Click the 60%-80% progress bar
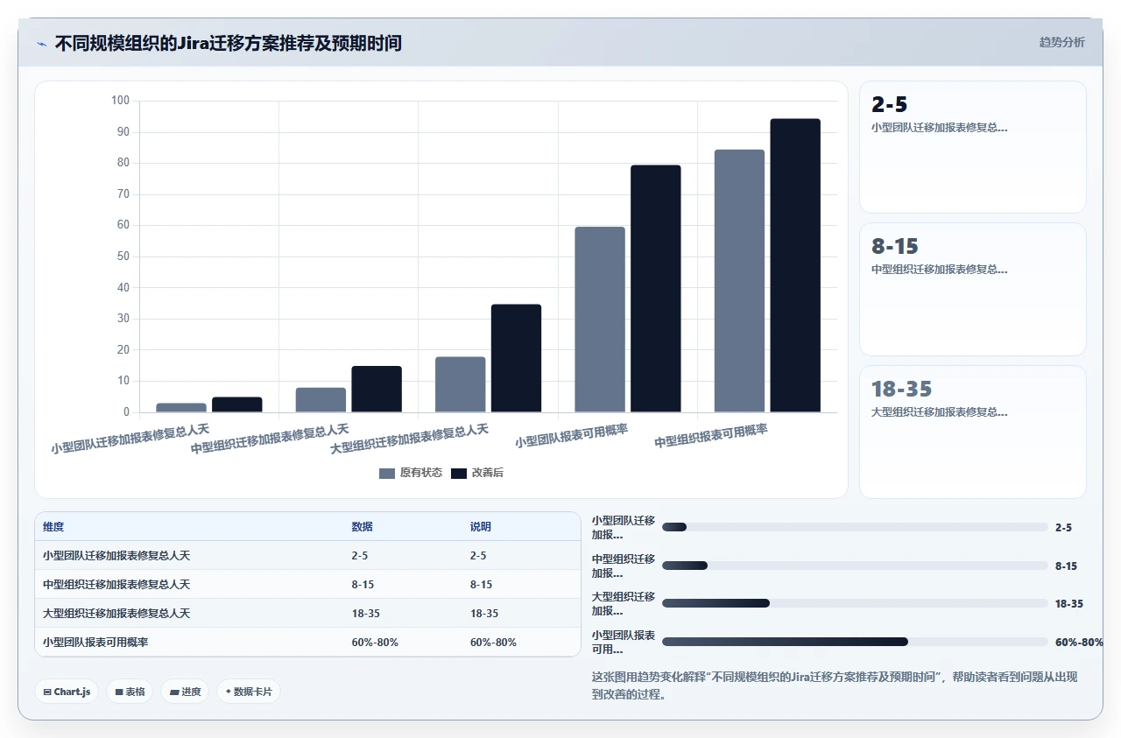The width and height of the screenshot is (1121, 738). [x=855, y=642]
